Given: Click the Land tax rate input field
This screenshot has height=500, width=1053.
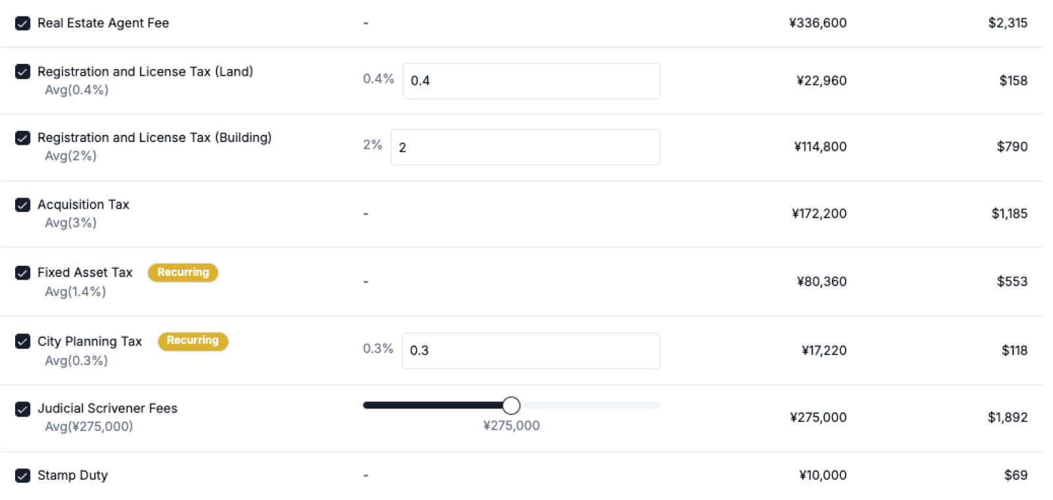Looking at the screenshot, I should tap(530, 81).
